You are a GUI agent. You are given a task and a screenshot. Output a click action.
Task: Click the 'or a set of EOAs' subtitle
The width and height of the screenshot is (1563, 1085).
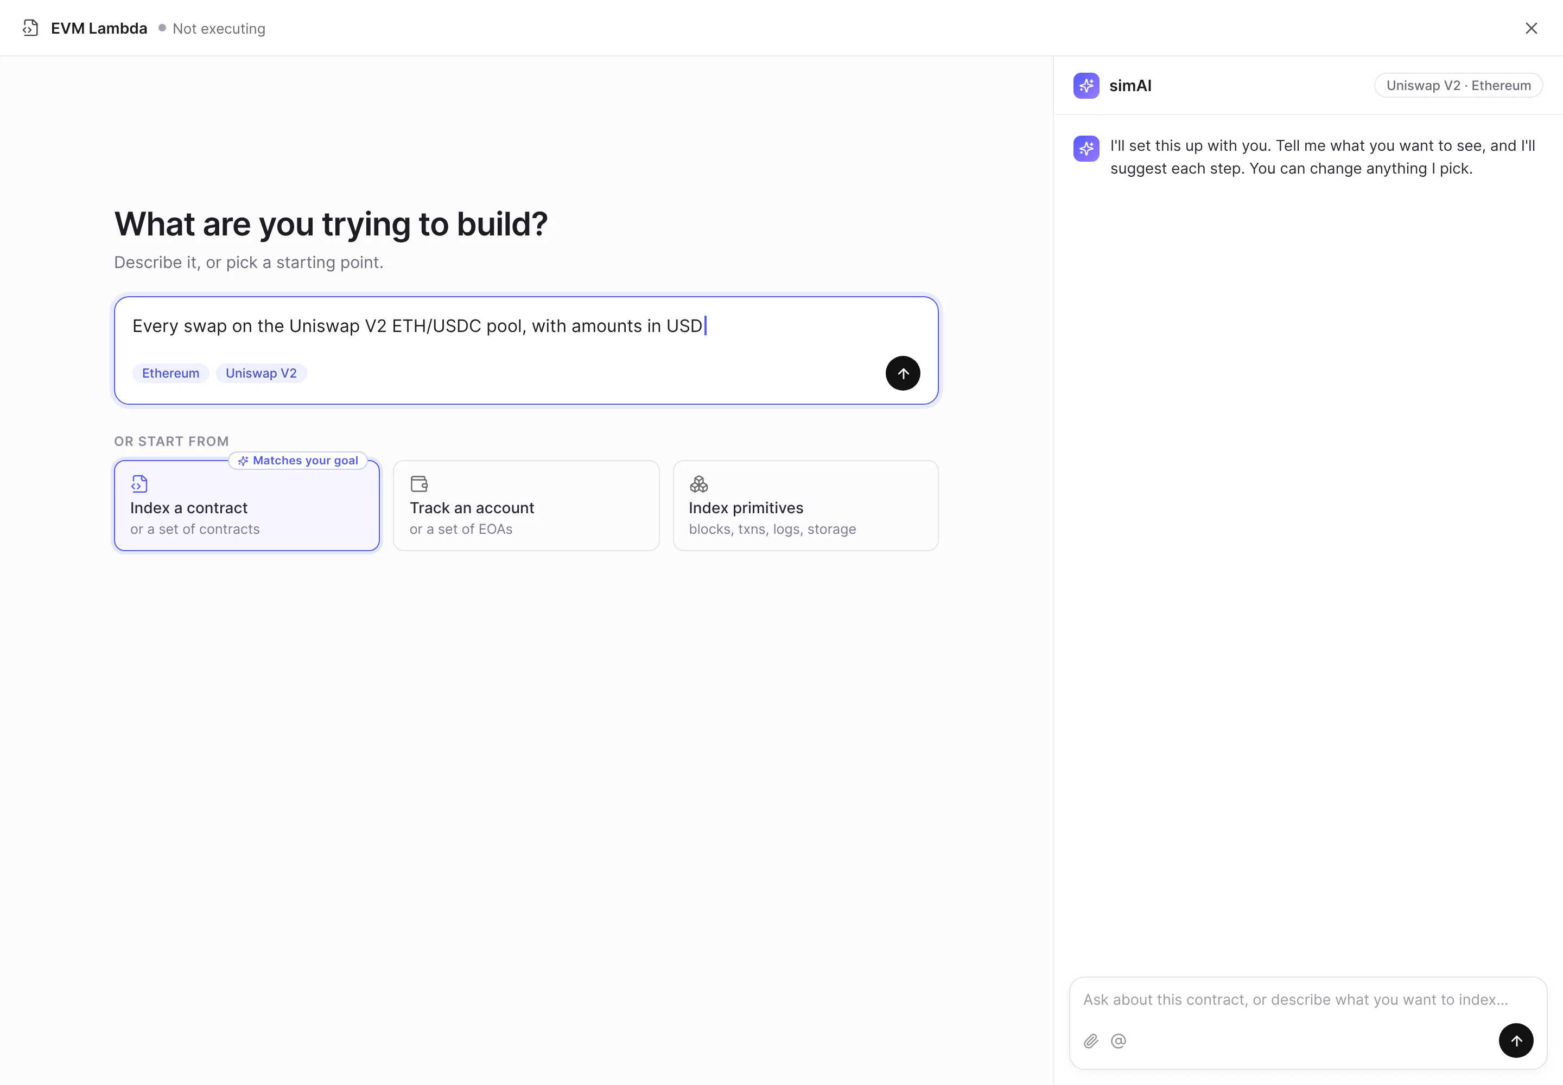point(461,529)
